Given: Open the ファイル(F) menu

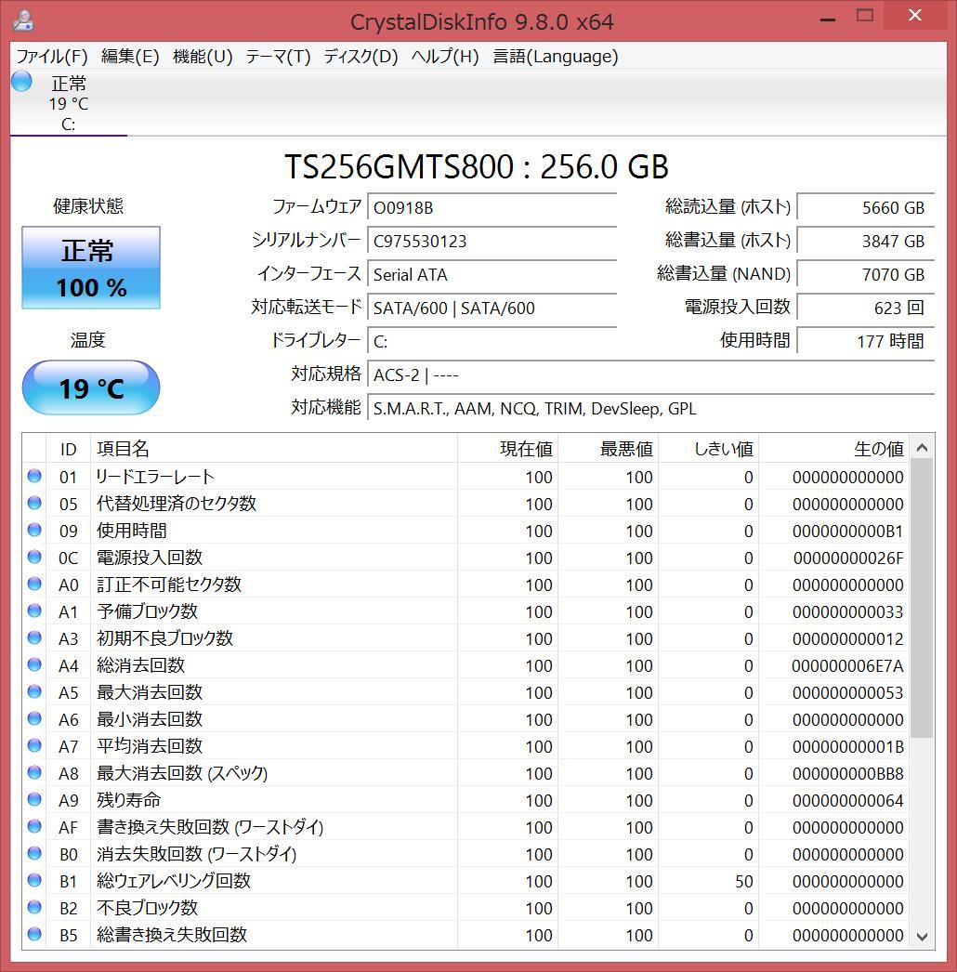Looking at the screenshot, I should point(52,57).
